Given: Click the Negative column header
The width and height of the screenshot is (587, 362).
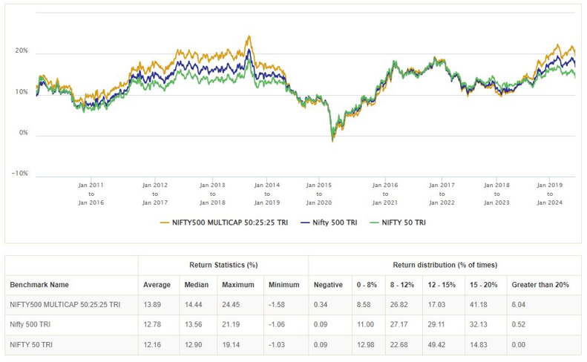Looking at the screenshot, I should [328, 285].
